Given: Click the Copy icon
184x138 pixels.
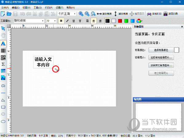Looking at the screenshot, I should point(41,14).
